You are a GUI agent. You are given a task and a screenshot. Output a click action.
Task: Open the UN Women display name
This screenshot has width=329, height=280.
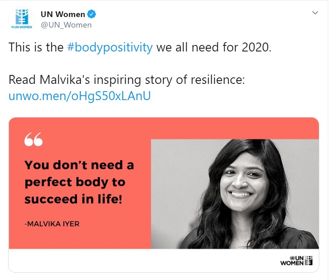click(63, 14)
